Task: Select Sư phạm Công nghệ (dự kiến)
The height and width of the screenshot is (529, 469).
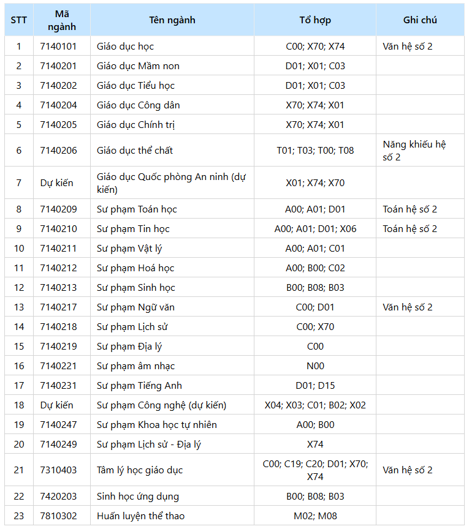Action: point(162,405)
